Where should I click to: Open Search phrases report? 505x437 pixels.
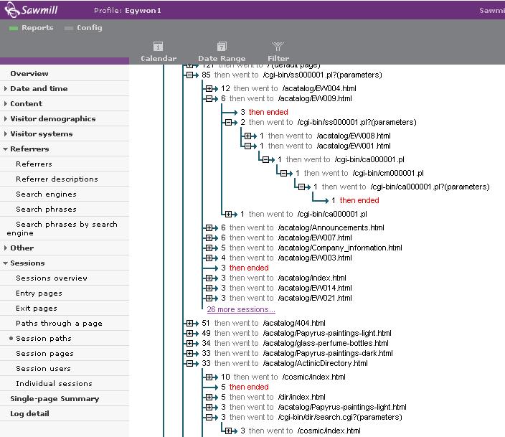pyautogui.click(x=46, y=209)
